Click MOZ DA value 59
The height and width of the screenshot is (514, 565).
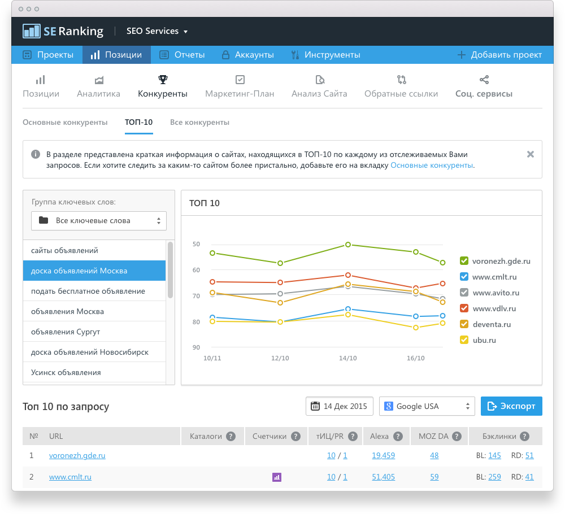pyautogui.click(x=434, y=477)
